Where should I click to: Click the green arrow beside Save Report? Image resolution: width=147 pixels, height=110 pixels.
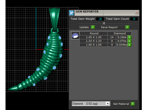[x=127, y=27]
